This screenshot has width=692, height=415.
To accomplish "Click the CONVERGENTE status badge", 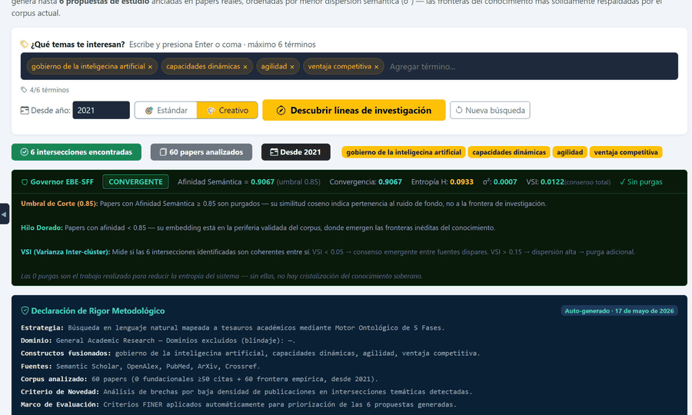I will point(135,181).
